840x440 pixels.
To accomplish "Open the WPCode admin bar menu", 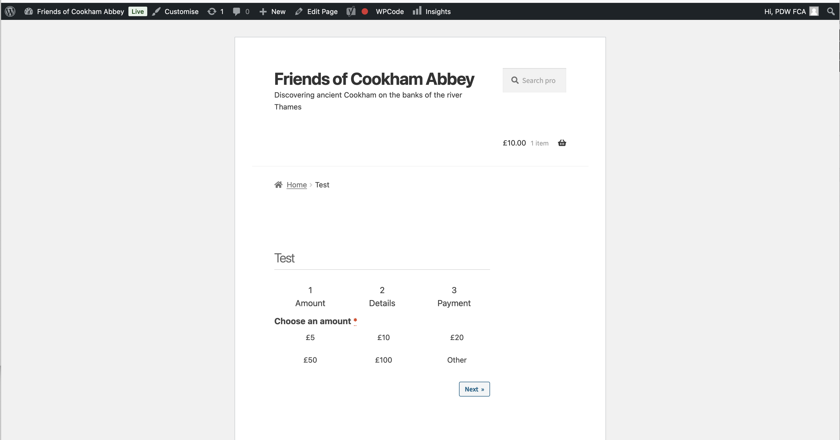I will (390, 11).
